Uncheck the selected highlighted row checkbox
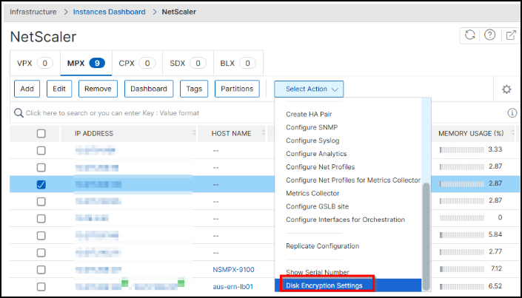The width and height of the screenshot is (522, 298). (x=41, y=184)
